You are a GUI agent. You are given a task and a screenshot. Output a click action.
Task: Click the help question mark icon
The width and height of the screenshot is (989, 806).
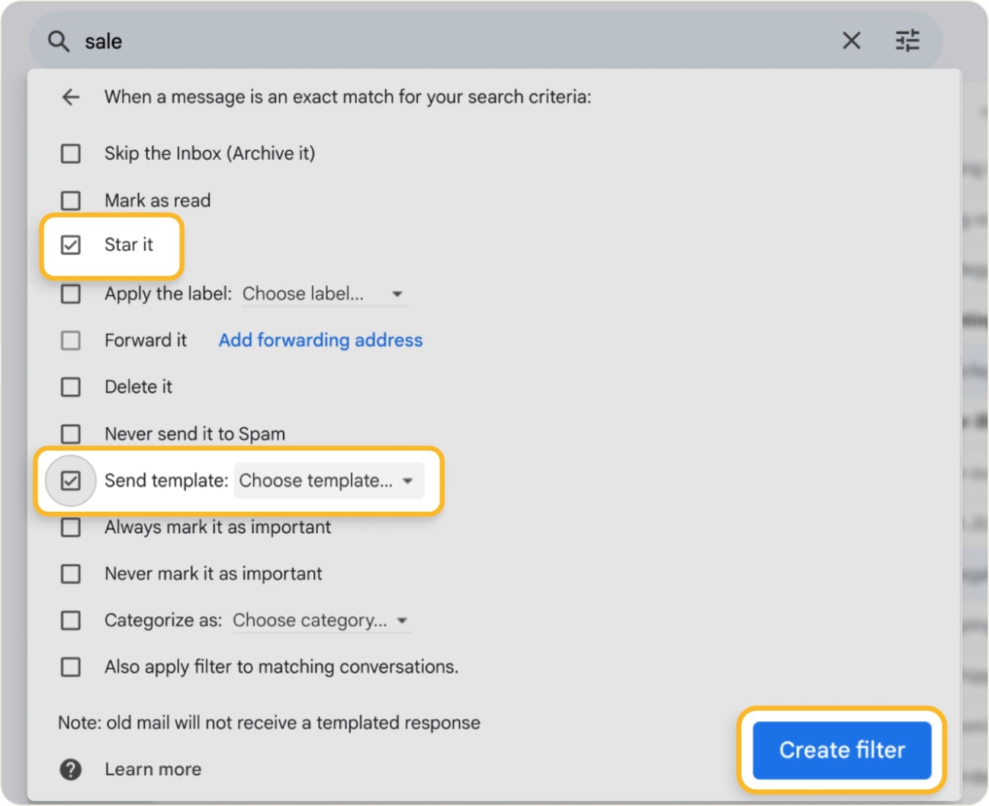(70, 769)
